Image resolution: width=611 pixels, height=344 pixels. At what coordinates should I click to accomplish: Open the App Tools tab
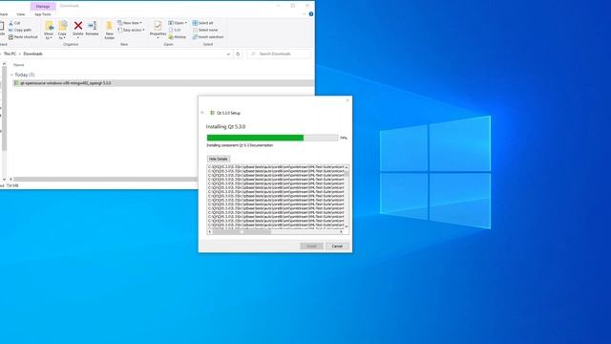(x=43, y=14)
